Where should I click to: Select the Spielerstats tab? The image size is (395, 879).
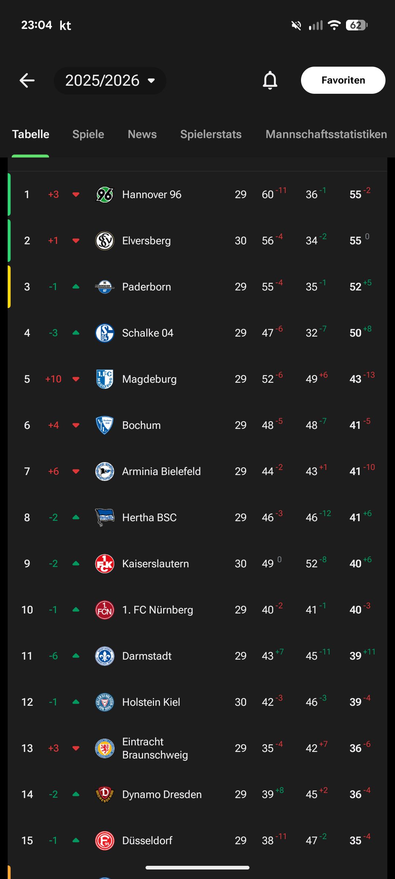tap(211, 134)
